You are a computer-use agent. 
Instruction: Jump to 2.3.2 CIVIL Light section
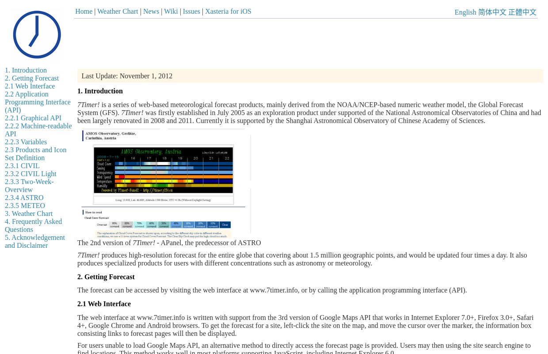pos(30,174)
